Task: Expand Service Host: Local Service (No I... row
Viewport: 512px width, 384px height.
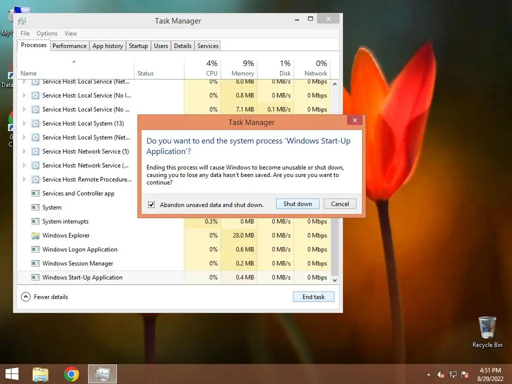Action: 24,95
